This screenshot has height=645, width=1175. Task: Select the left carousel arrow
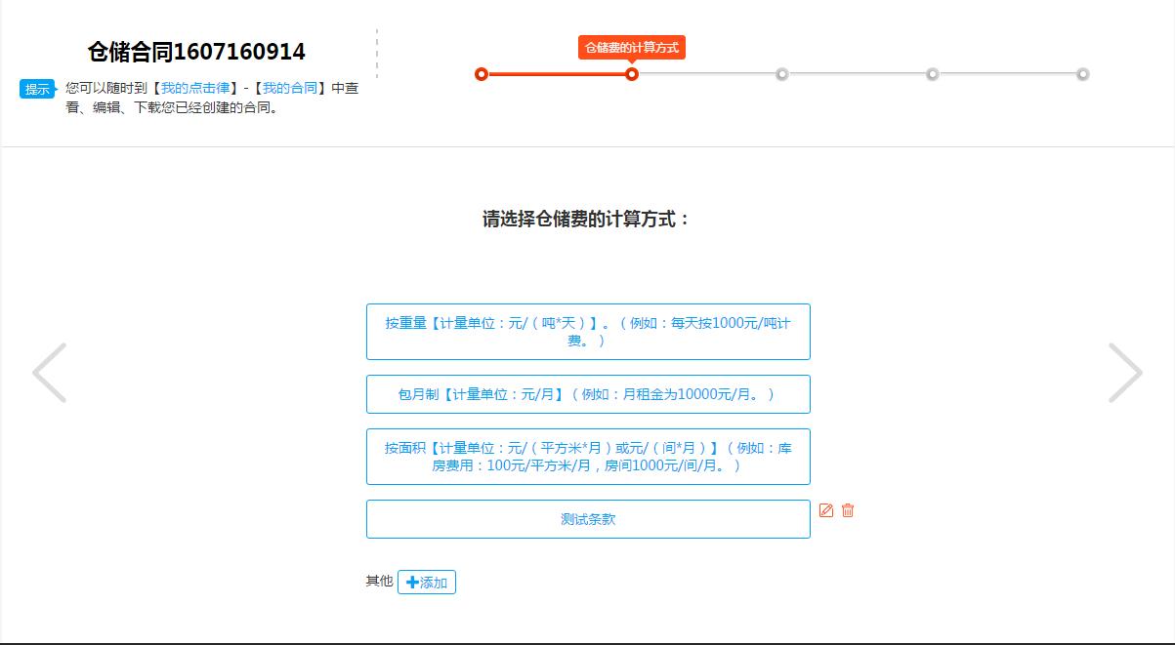click(x=50, y=372)
